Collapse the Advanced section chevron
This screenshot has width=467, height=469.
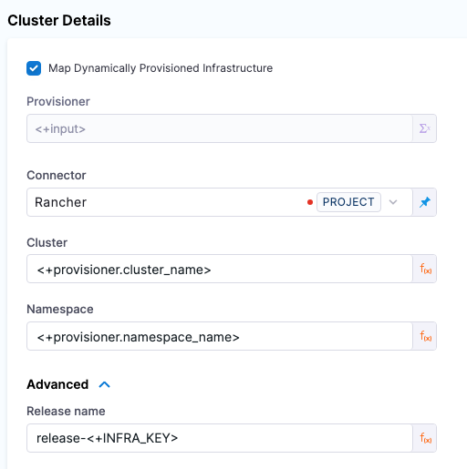[104, 384]
